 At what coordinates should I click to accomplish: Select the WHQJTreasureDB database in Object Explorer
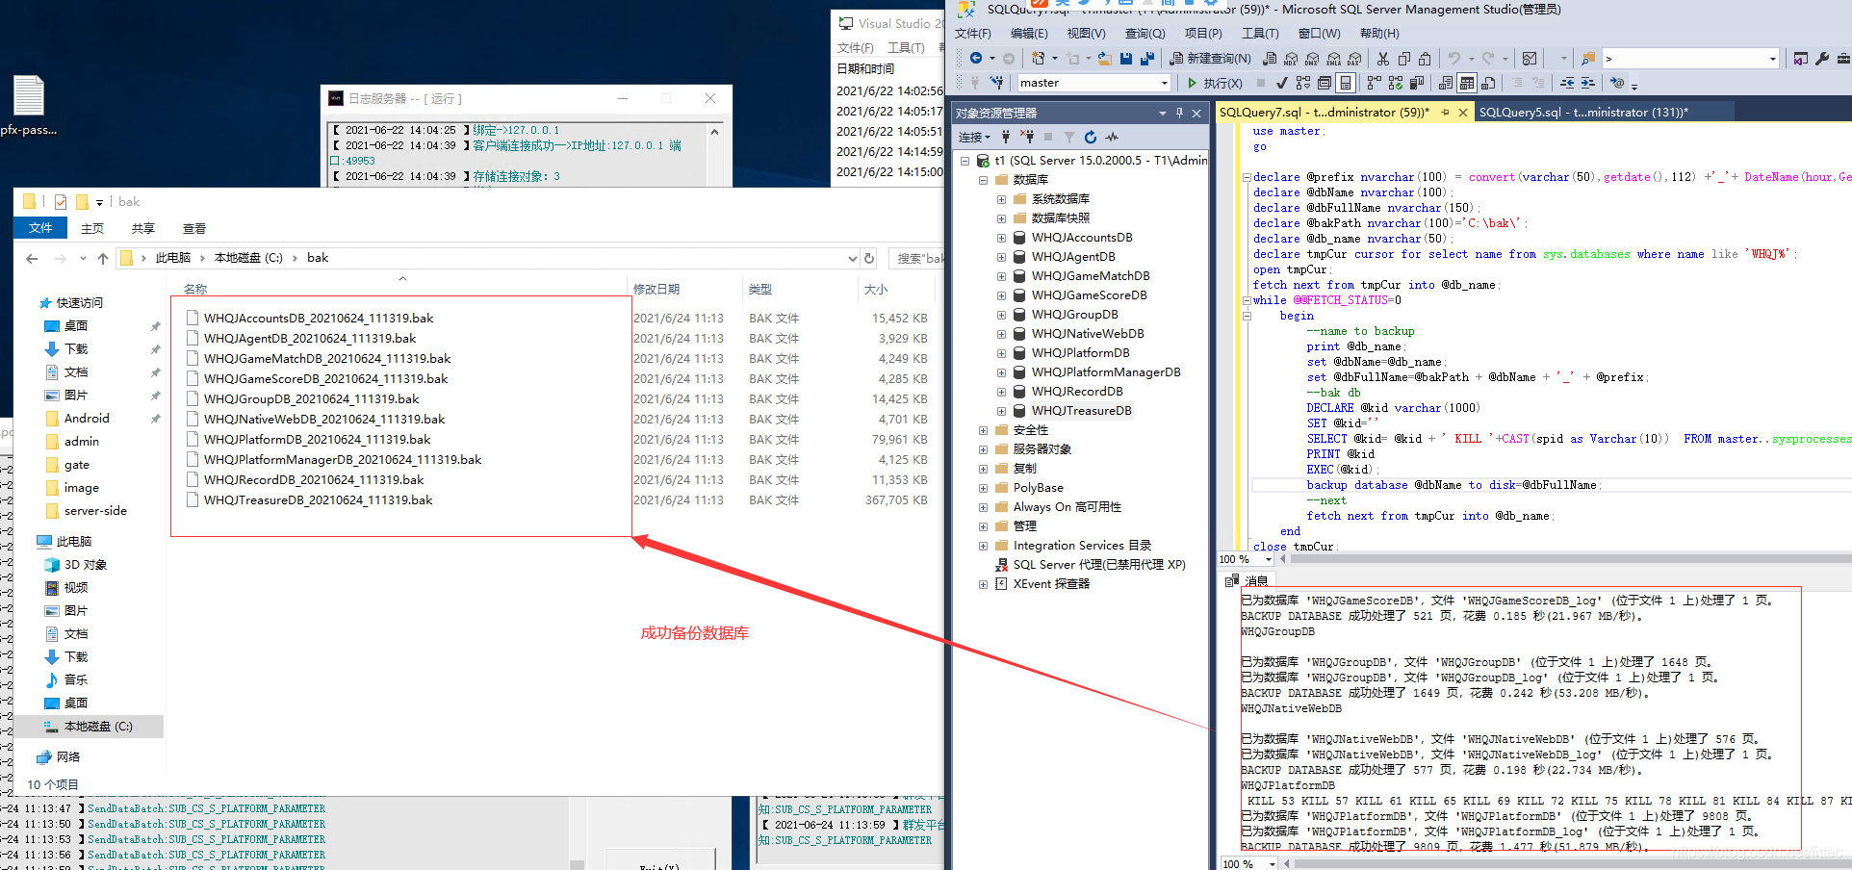1081,411
